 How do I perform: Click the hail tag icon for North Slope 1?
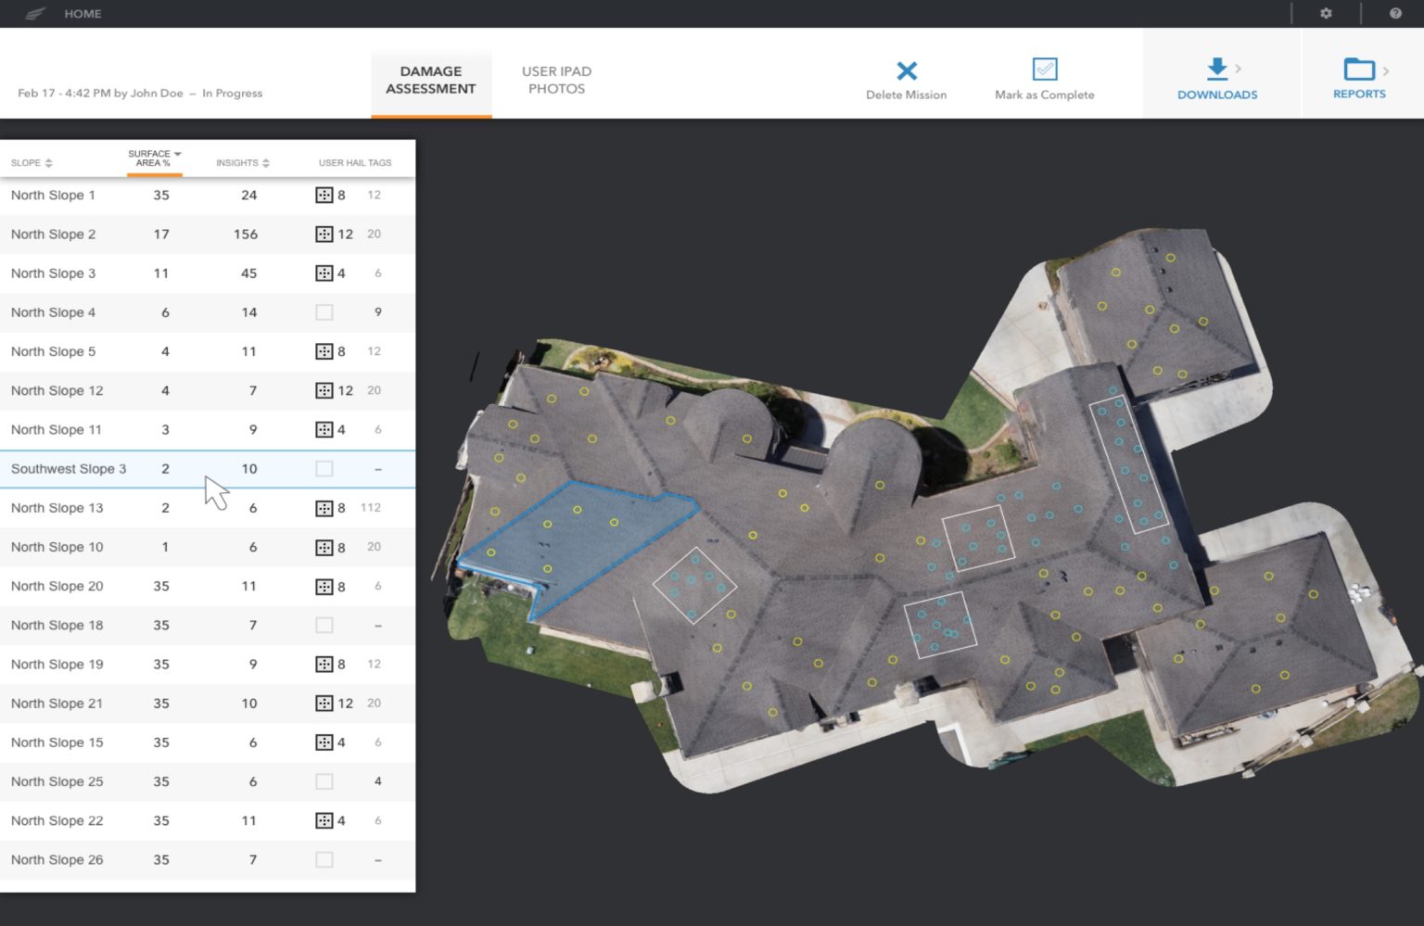coord(325,195)
